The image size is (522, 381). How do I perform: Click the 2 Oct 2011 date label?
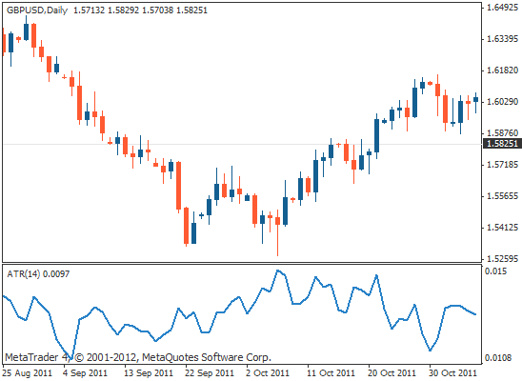(x=268, y=373)
